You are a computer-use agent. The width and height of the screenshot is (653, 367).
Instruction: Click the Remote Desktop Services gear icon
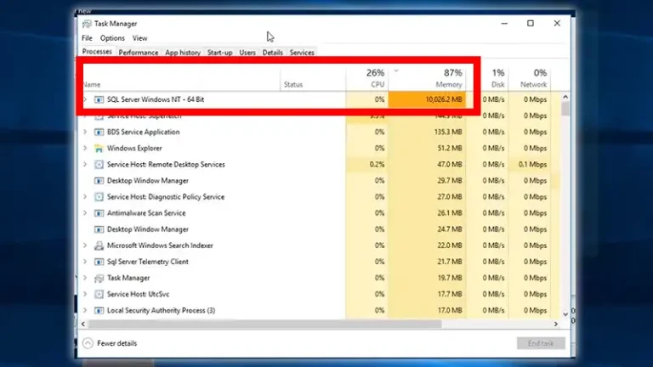pyautogui.click(x=99, y=164)
